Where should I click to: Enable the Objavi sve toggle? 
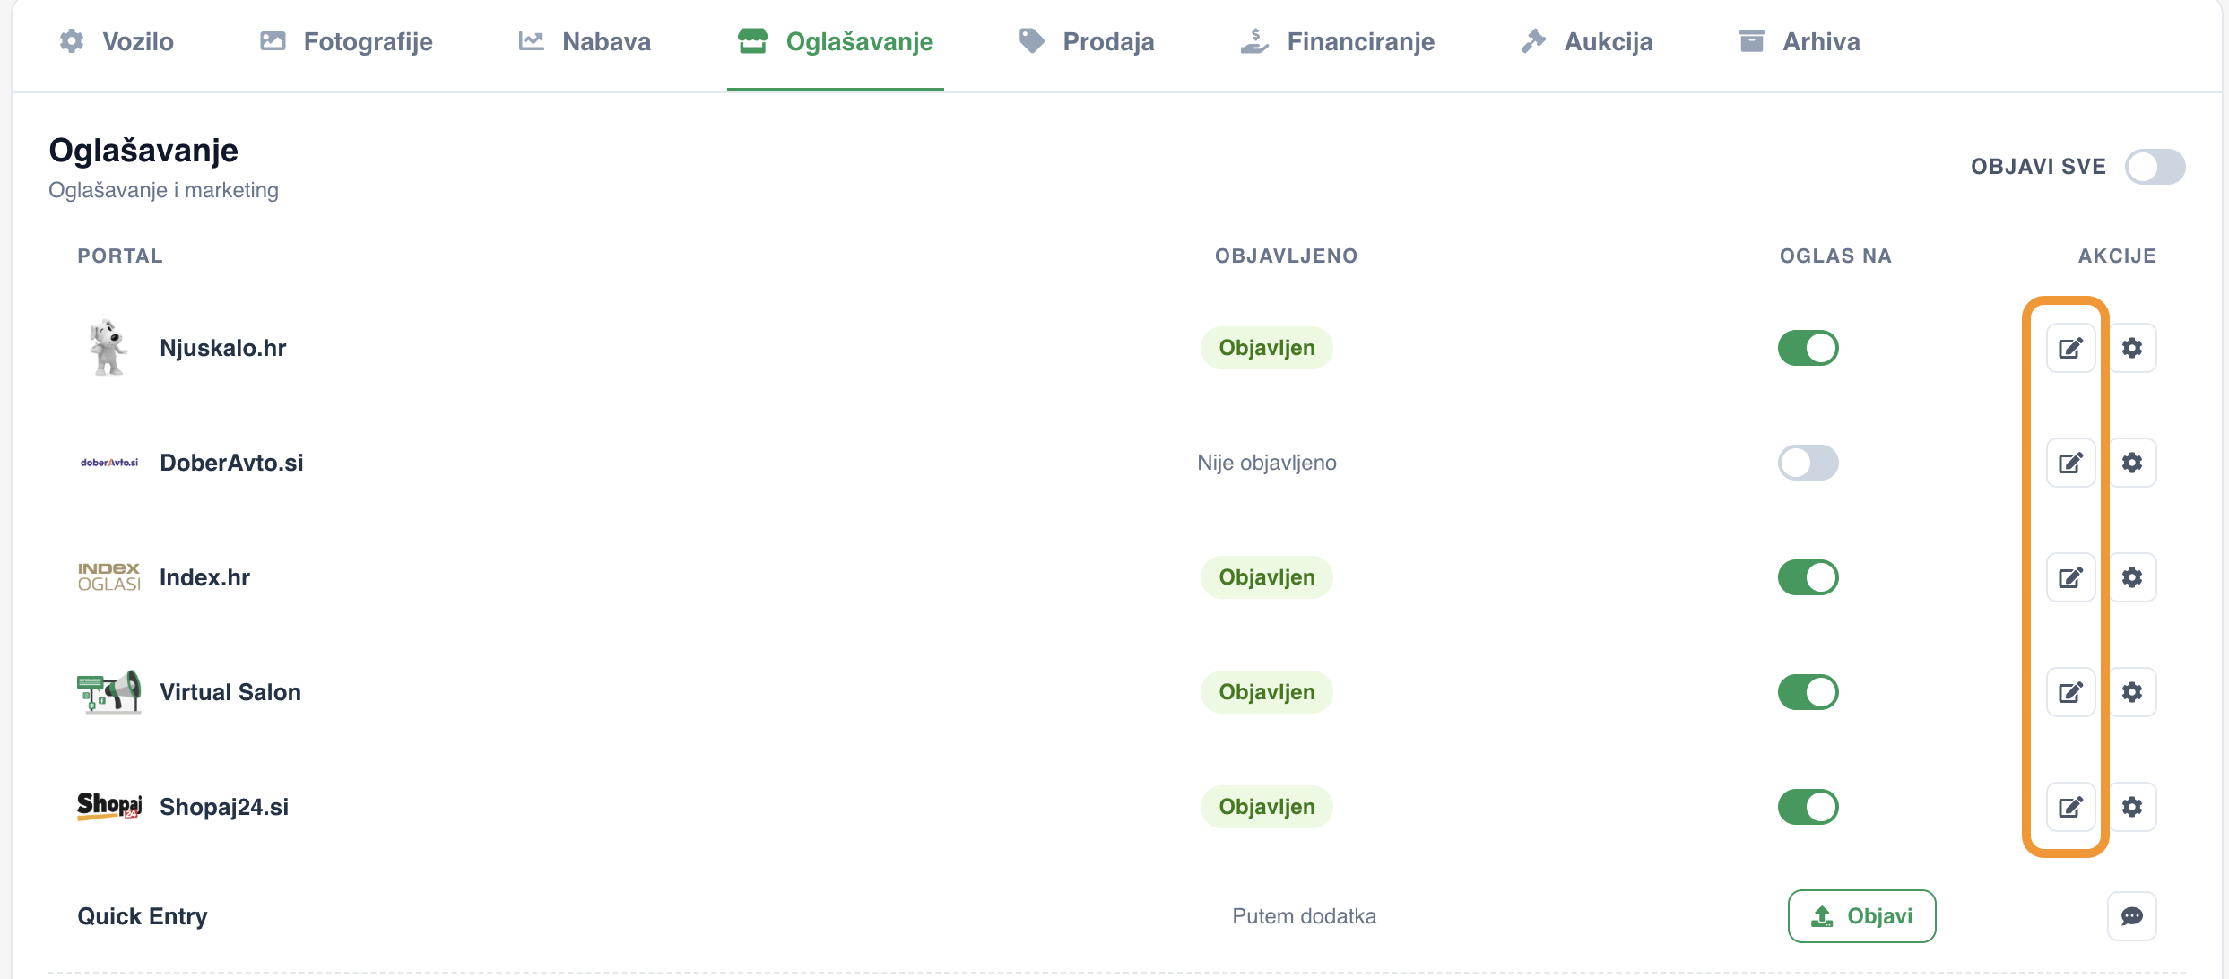coord(2155,167)
